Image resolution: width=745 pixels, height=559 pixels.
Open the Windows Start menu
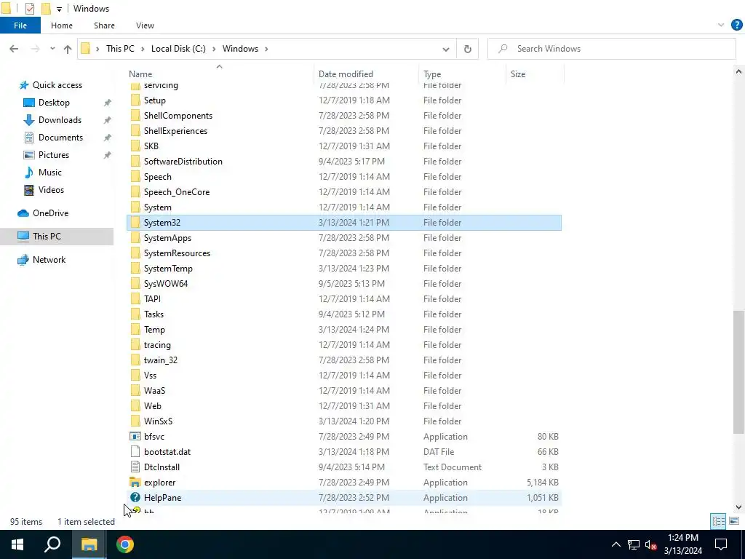tap(17, 544)
